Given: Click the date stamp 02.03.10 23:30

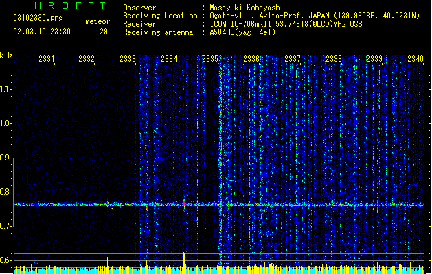Looking at the screenshot, I should tap(42, 32).
